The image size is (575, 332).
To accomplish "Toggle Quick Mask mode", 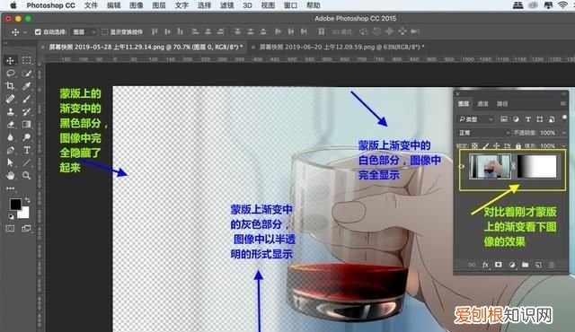I will point(10,229).
